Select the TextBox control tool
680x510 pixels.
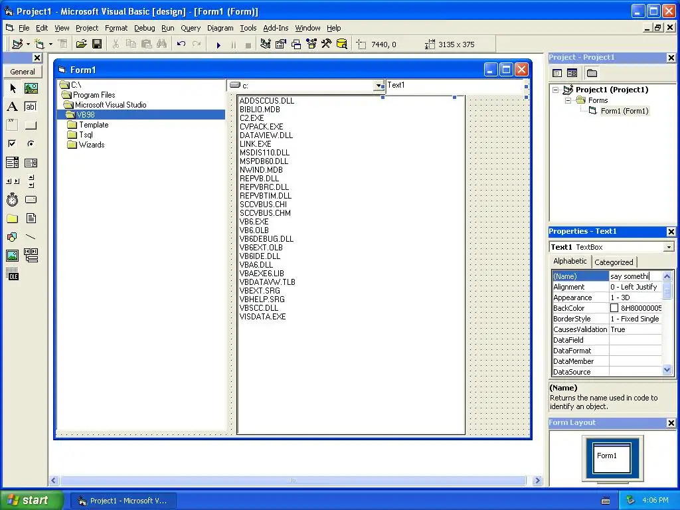pyautogui.click(x=31, y=107)
